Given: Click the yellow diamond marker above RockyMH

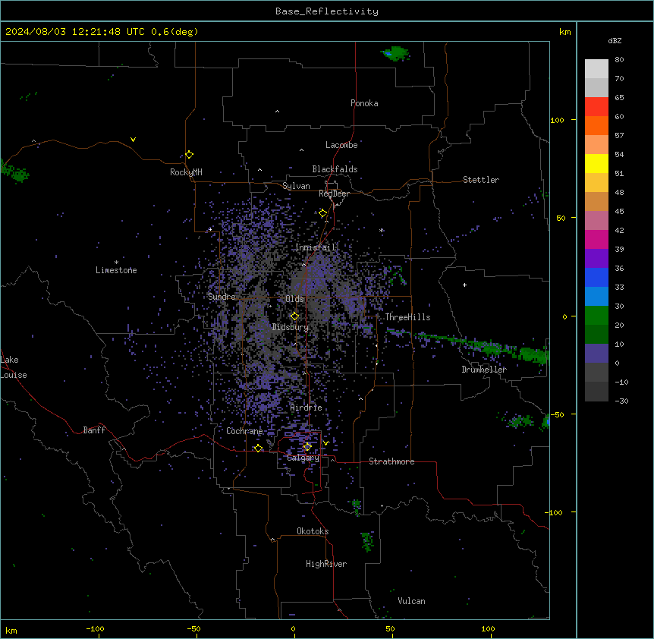Looking at the screenshot, I should 189,155.
